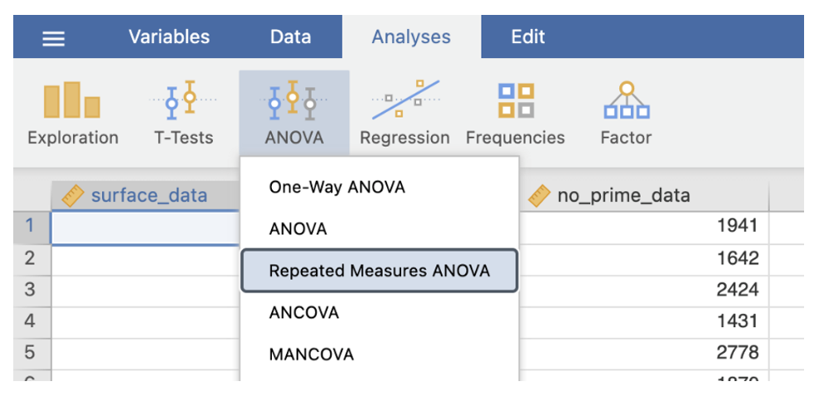
Task: Click the ANOVA analyses icon
Action: tap(293, 114)
